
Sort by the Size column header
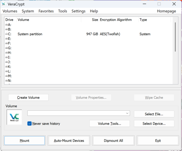click(90, 20)
